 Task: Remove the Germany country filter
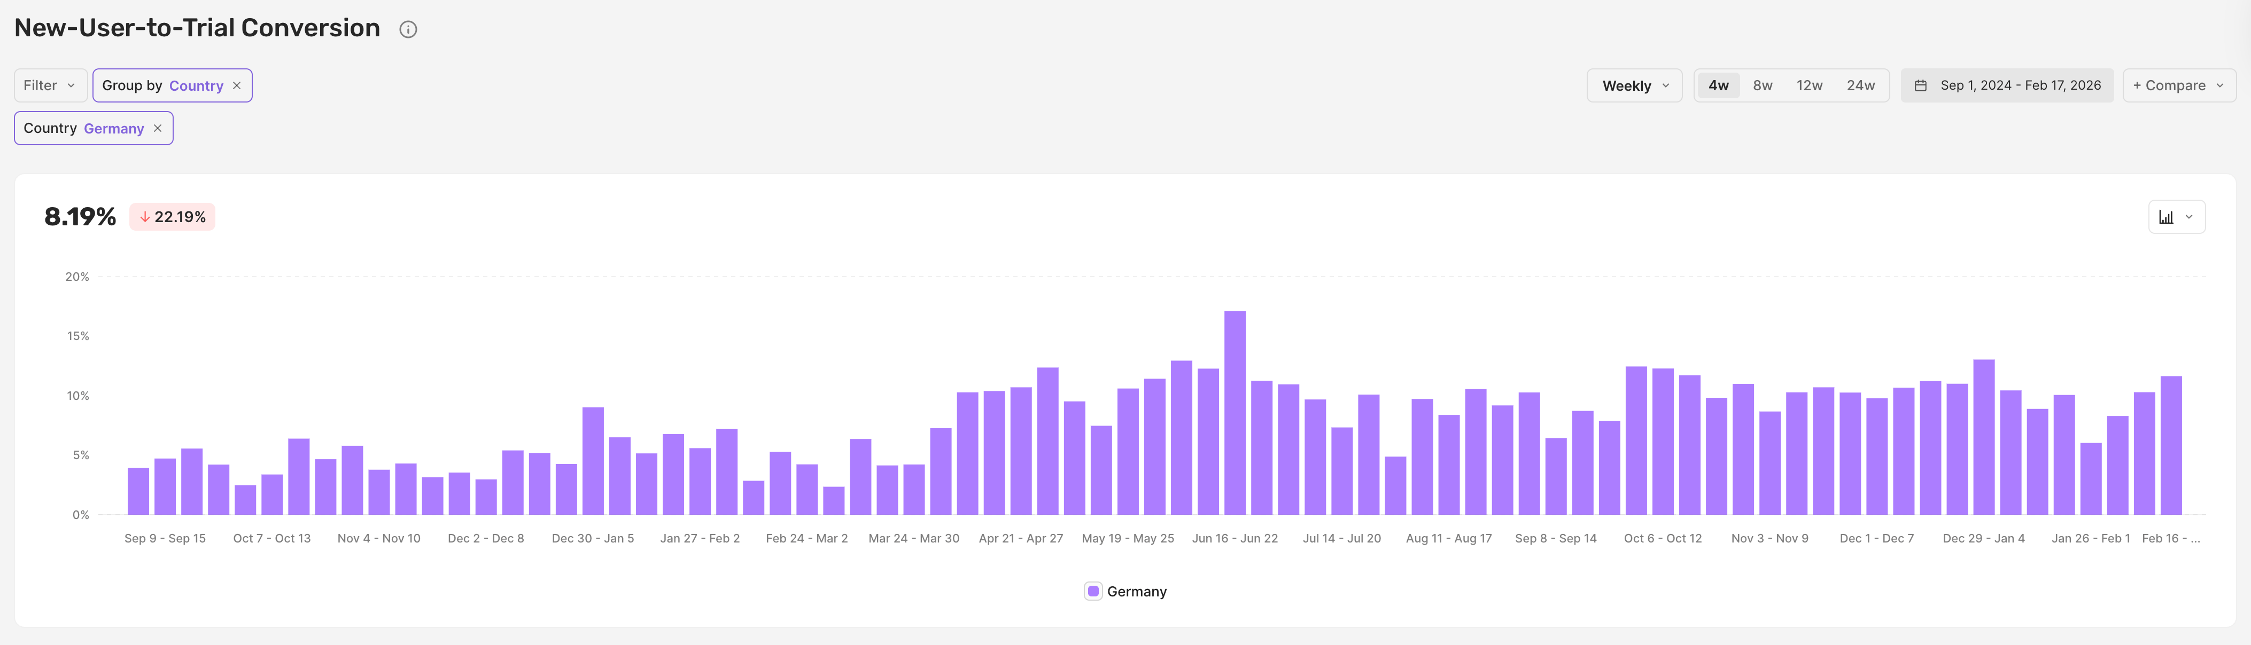[x=157, y=128]
